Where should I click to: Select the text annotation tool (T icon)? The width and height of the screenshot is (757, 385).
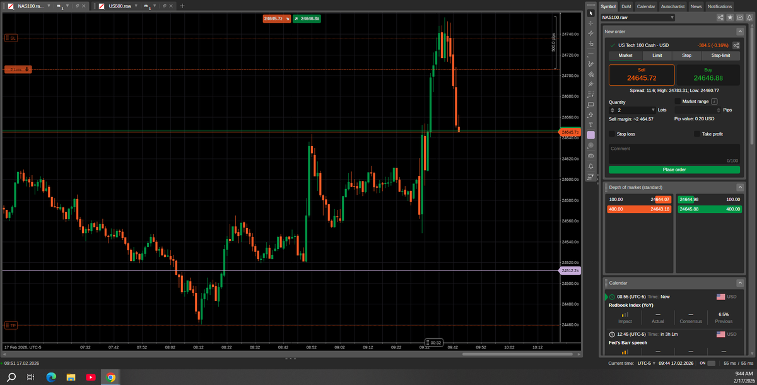click(x=590, y=125)
